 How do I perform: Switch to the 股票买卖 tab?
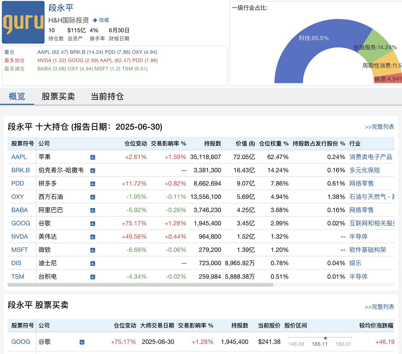pos(58,96)
